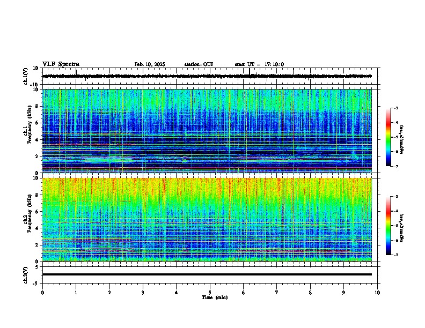Click the tall spike near minute 6 in ch.1 waveform
This screenshot has width=425, height=328.
(250, 72)
